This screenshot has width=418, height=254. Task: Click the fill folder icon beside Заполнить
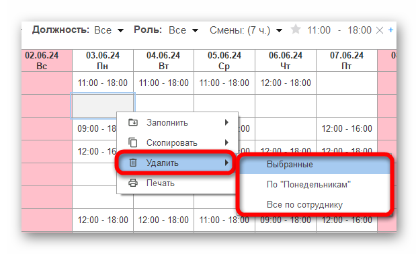click(133, 122)
